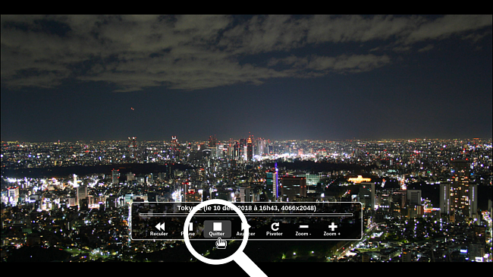The height and width of the screenshot is (277, 493).
Task: Click the Reculer double-arrow rewind icon
Action: pyautogui.click(x=159, y=226)
